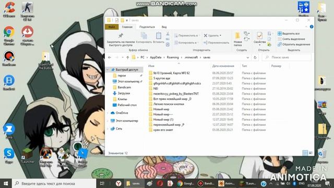The image size is (334, 188).
Task: Click the Свойства (Properties) icon
Action: pyautogui.click(x=259, y=36)
